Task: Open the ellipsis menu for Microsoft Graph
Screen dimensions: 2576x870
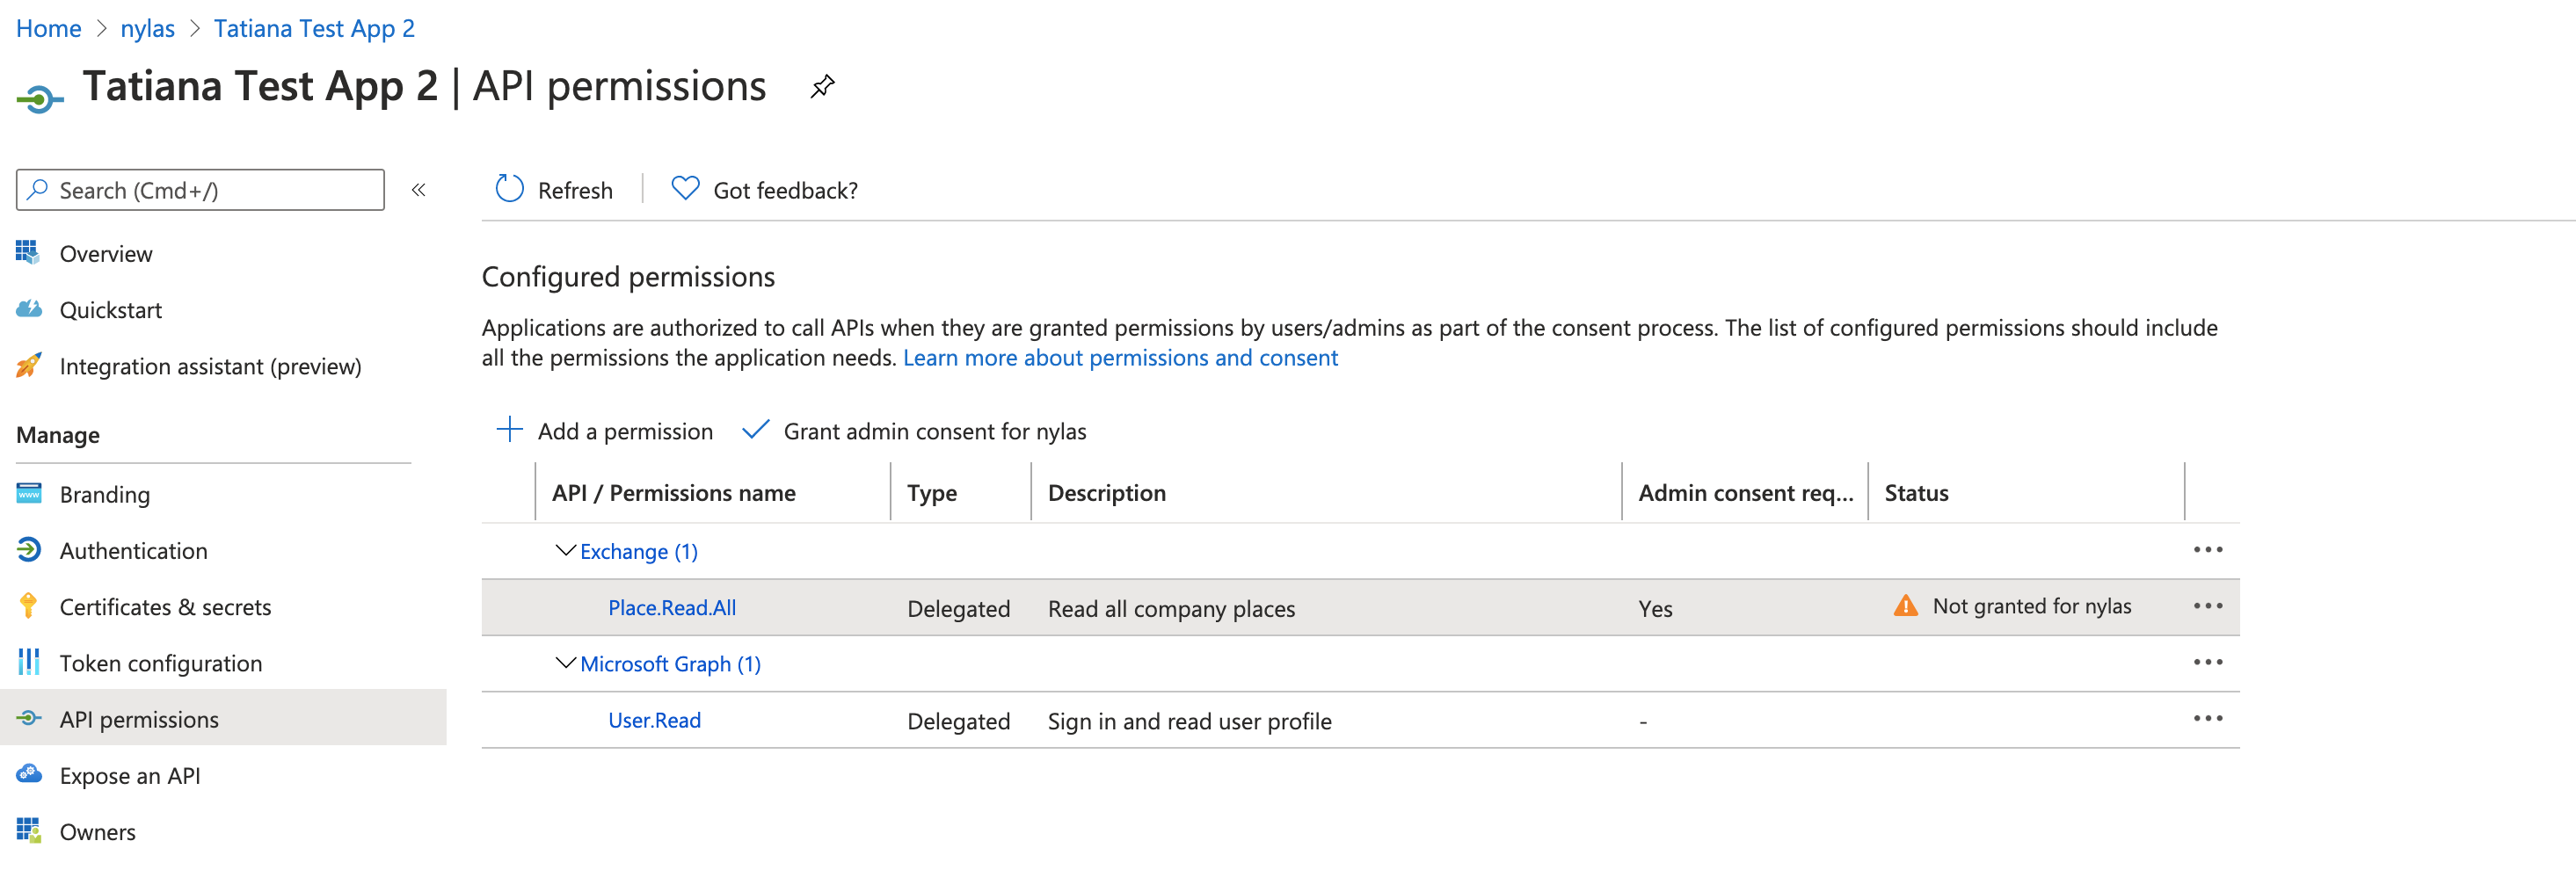Action: tap(2209, 662)
